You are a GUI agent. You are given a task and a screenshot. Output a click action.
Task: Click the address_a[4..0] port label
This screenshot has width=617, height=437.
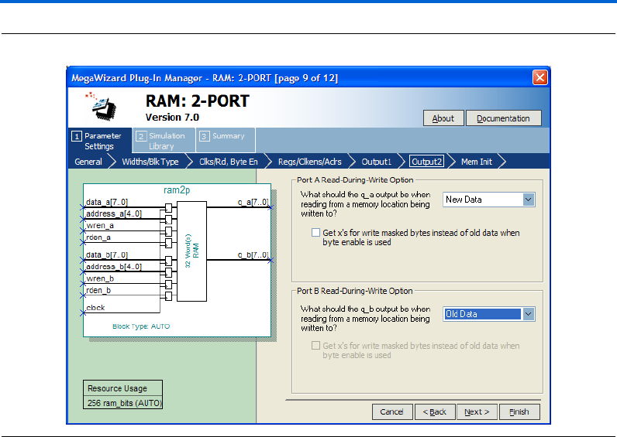coord(114,213)
